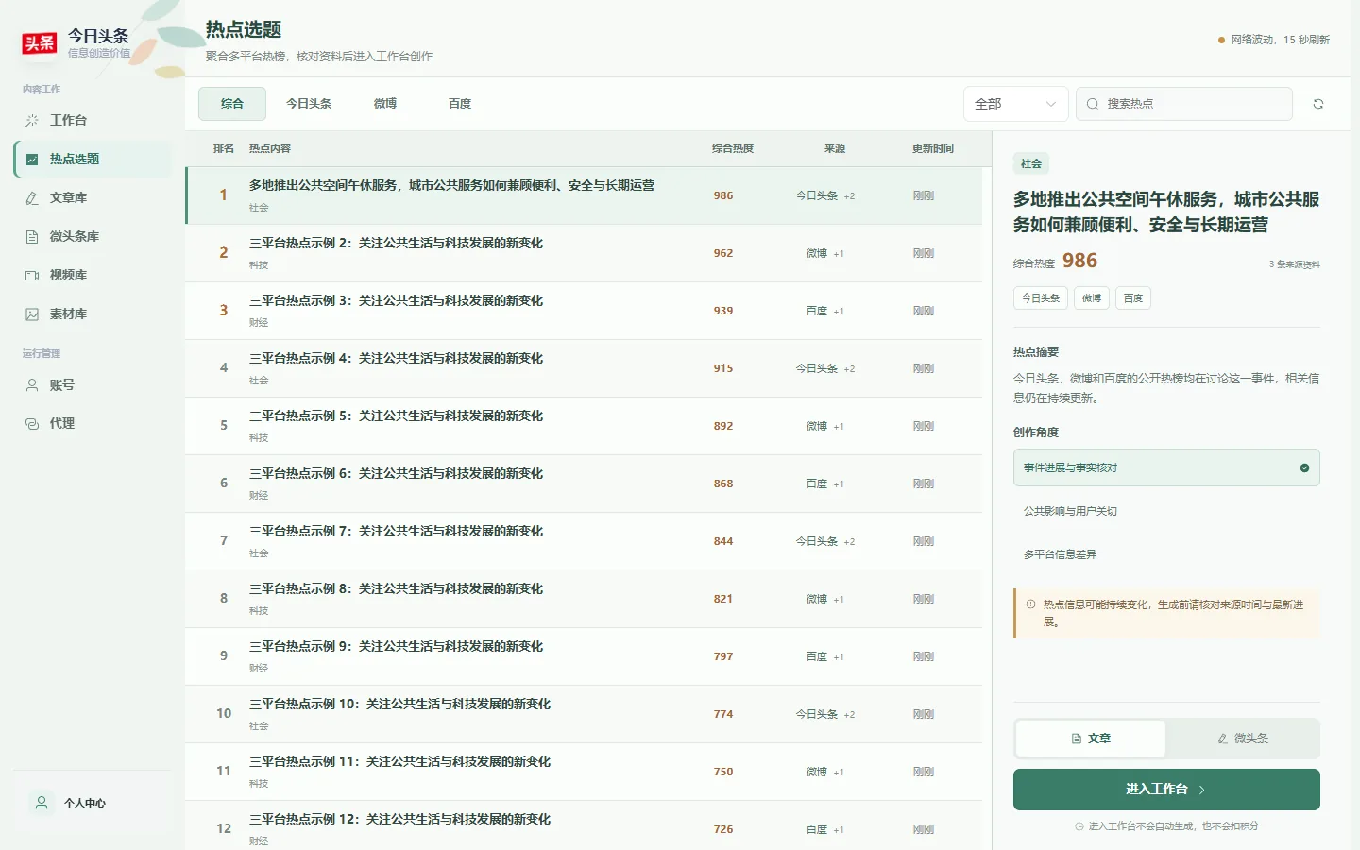Select the 热点选题 chart icon
Image resolution: width=1360 pixels, height=850 pixels.
tap(32, 159)
